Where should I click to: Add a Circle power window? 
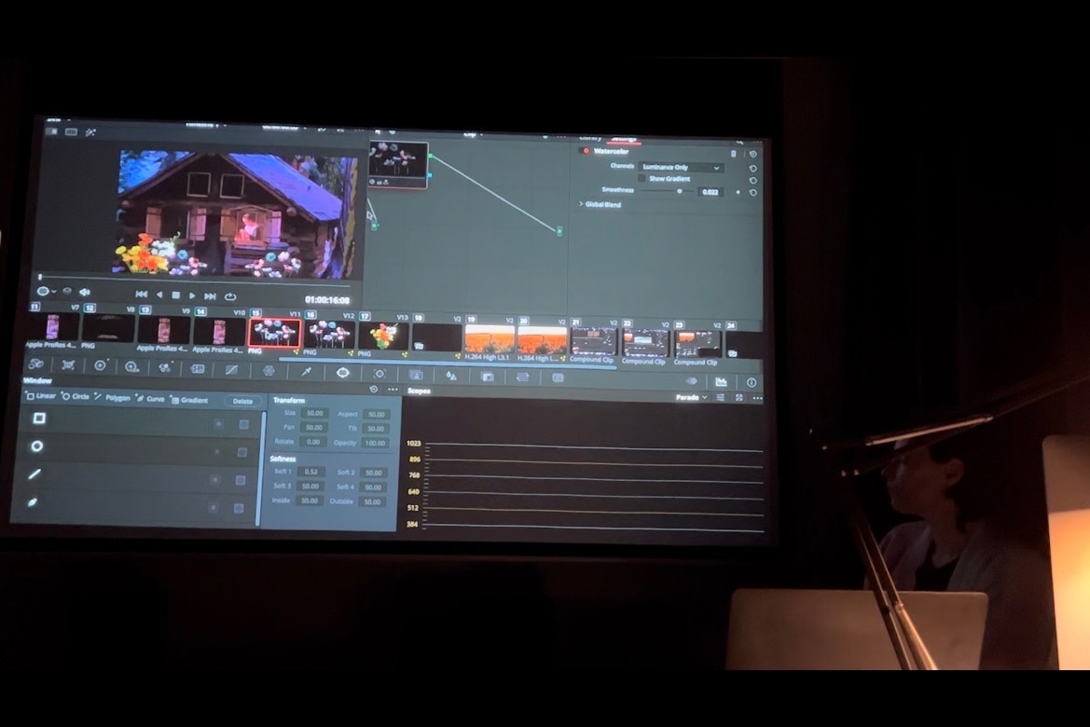[76, 398]
